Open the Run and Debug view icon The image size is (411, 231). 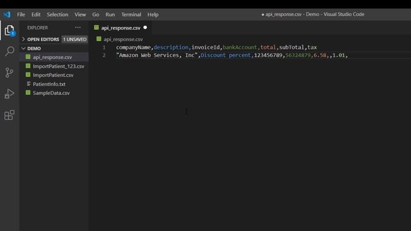[x=10, y=94]
